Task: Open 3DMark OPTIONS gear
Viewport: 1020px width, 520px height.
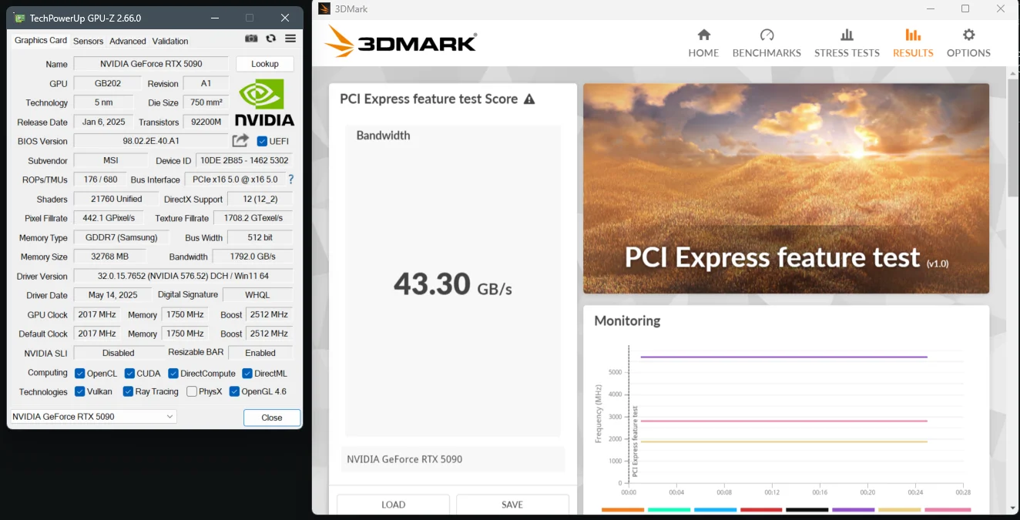Action: click(x=968, y=43)
